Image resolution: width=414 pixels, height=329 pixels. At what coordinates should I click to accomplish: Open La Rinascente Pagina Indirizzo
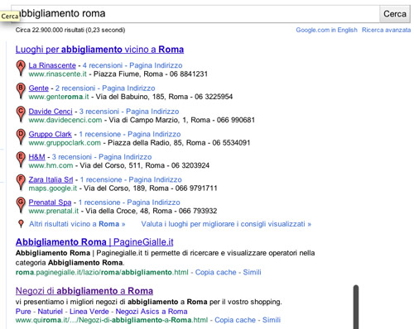coord(156,65)
